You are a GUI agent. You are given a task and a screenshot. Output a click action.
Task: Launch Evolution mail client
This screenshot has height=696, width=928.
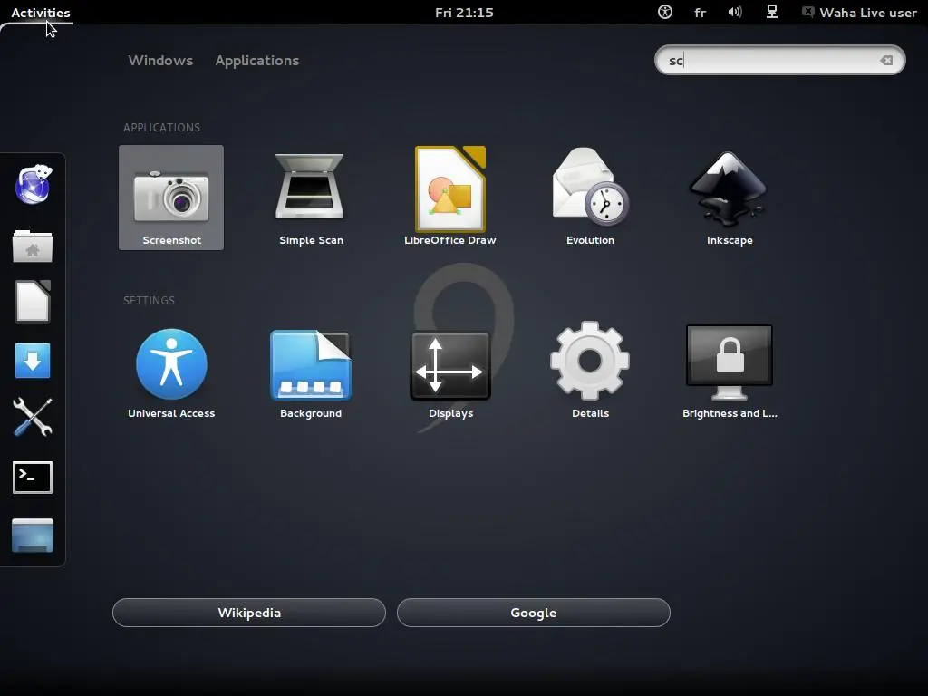pos(590,197)
